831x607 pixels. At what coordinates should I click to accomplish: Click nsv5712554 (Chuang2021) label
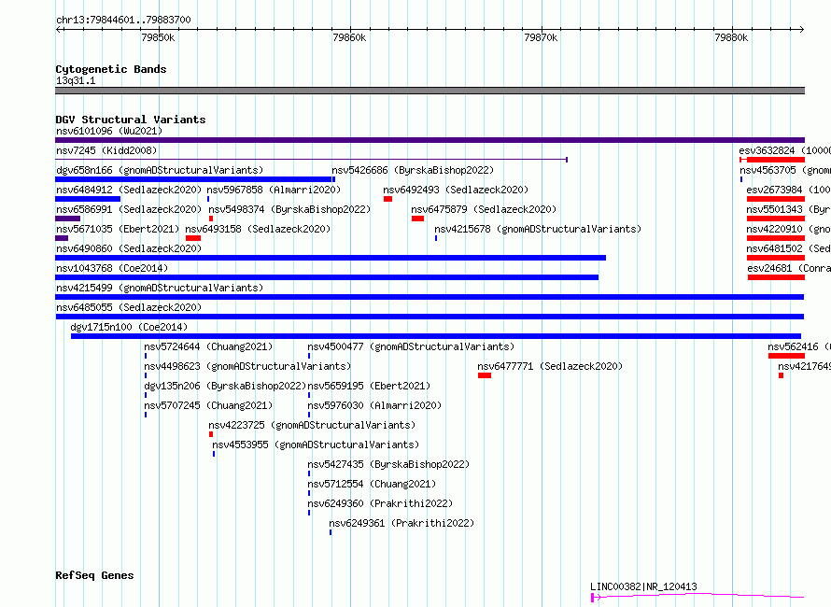(372, 484)
